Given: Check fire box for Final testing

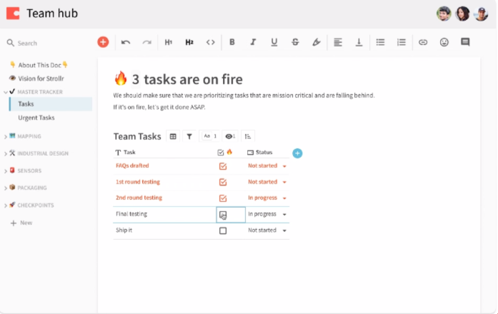Looking at the screenshot, I should [223, 215].
